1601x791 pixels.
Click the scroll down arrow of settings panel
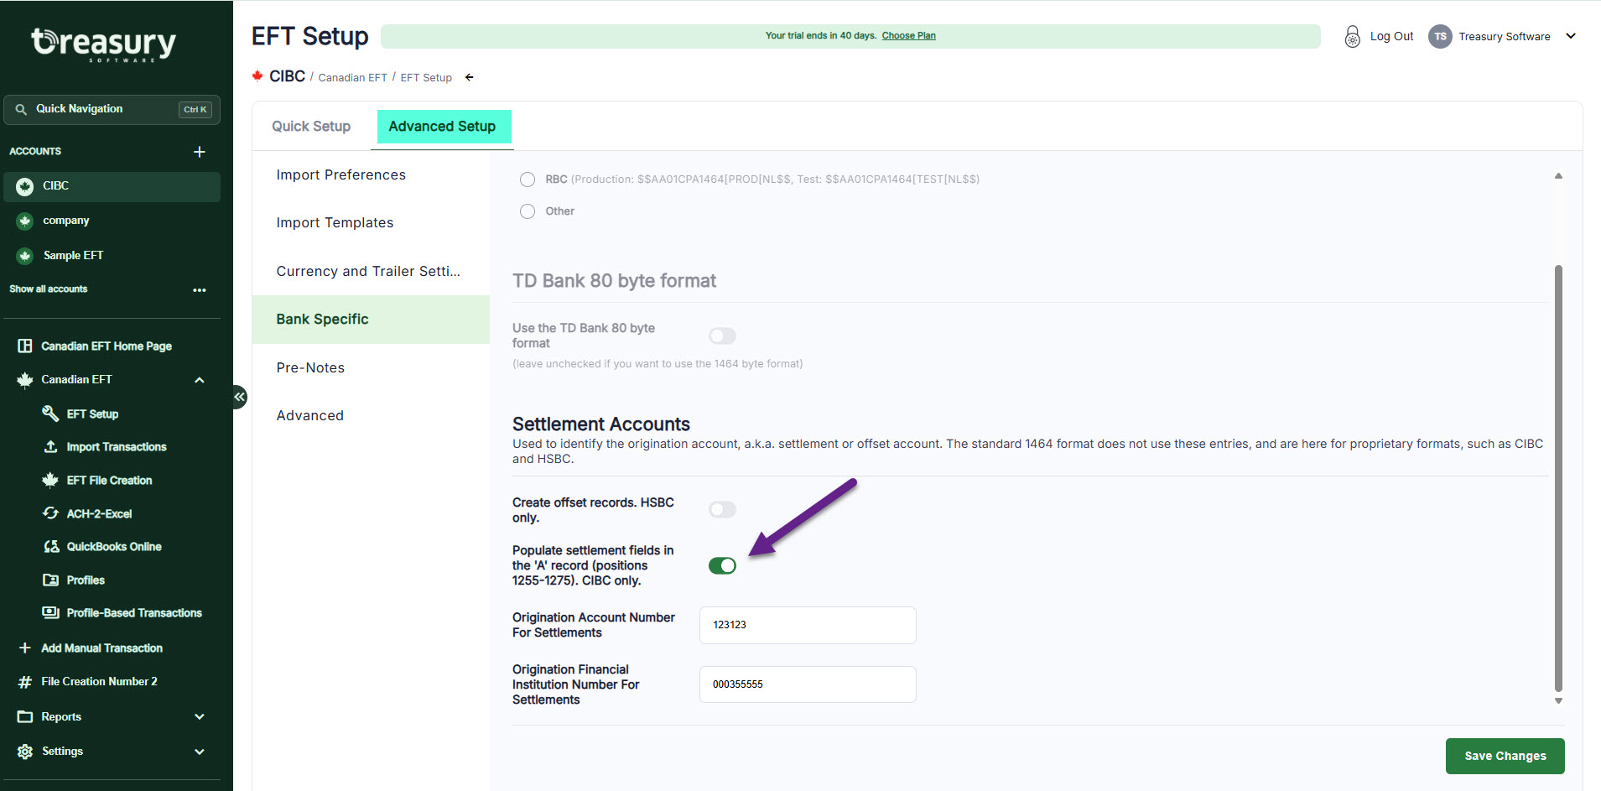click(1558, 701)
